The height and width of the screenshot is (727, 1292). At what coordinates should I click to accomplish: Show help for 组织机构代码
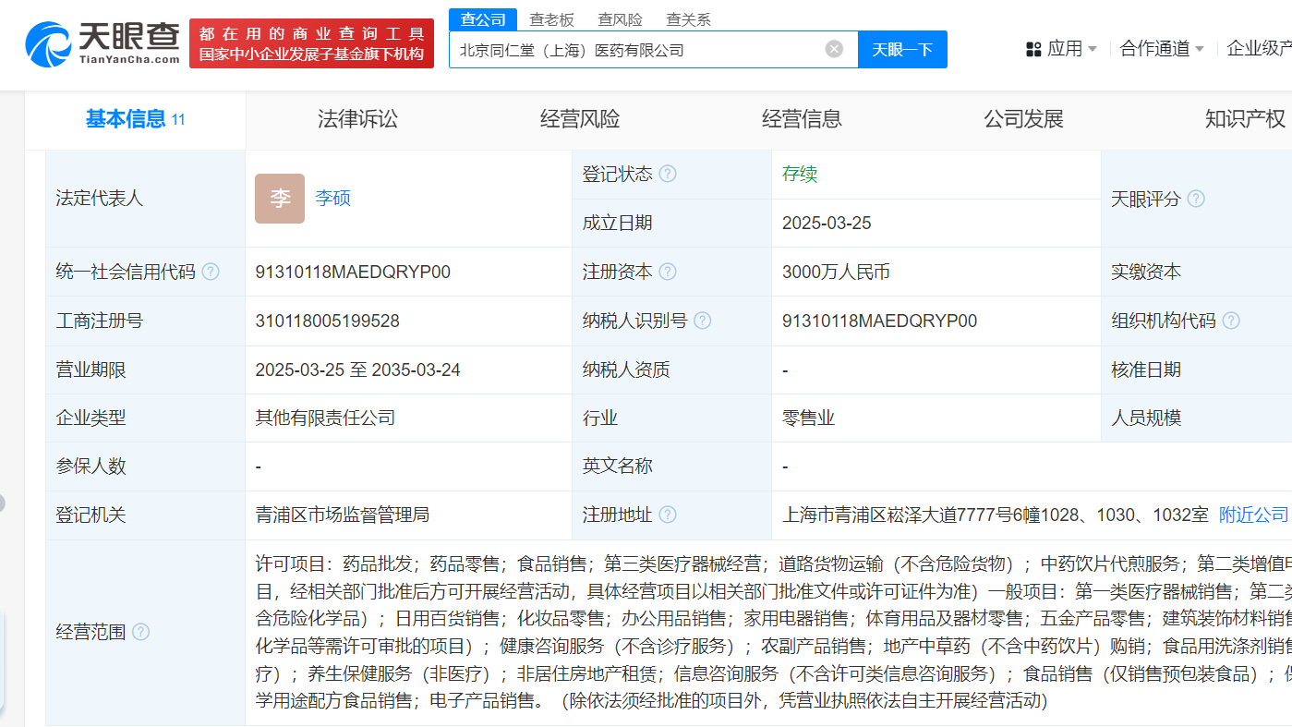coord(1231,321)
